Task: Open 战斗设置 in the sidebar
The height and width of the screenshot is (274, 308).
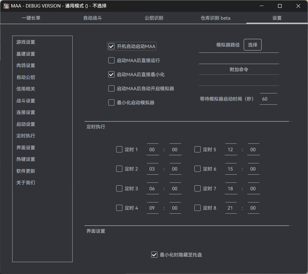Action: point(26,101)
